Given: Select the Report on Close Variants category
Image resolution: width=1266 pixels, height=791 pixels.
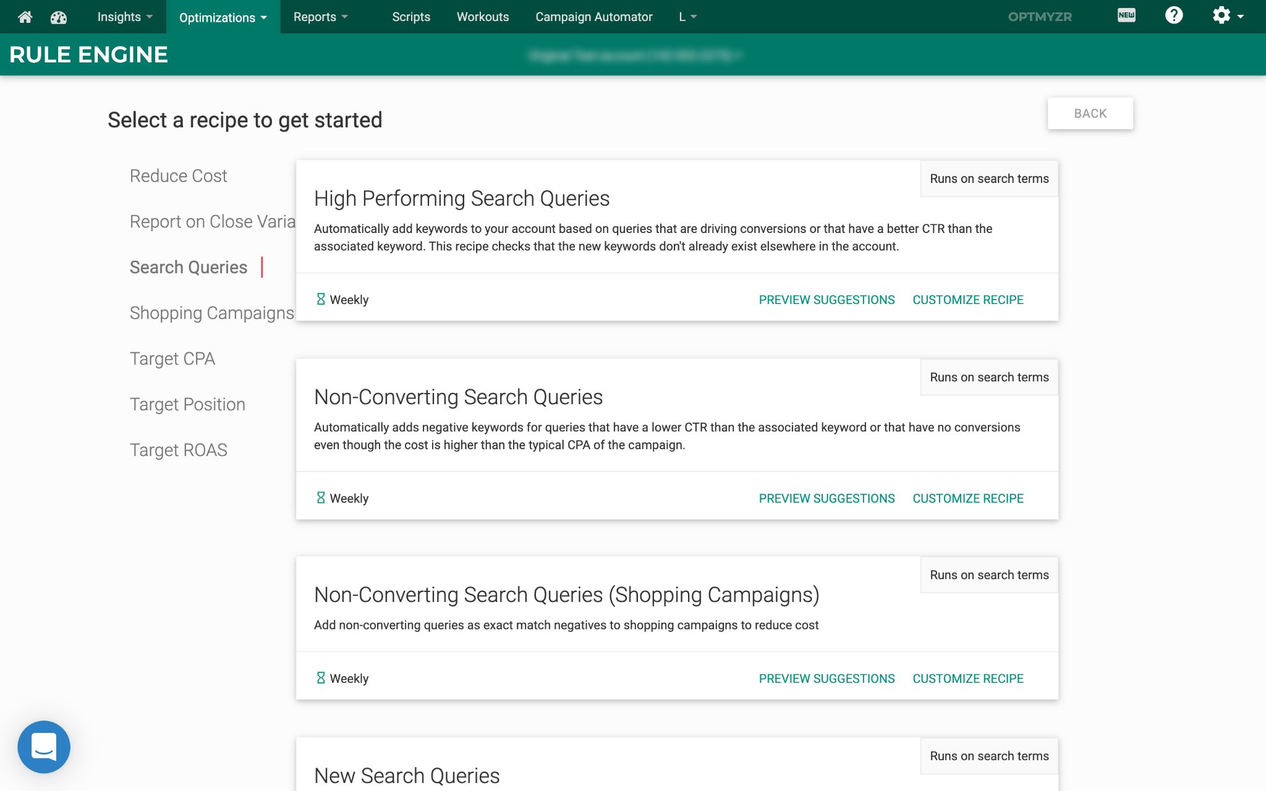Looking at the screenshot, I should [x=212, y=221].
